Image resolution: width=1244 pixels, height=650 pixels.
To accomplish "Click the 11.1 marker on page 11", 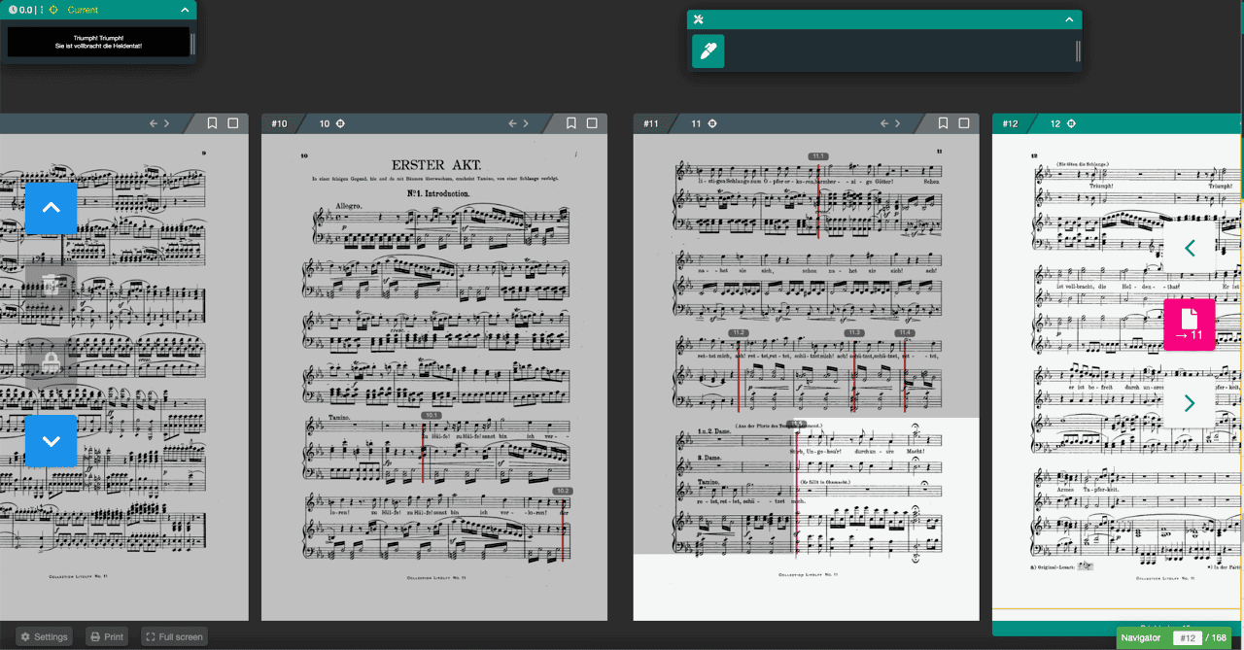I will (x=818, y=154).
